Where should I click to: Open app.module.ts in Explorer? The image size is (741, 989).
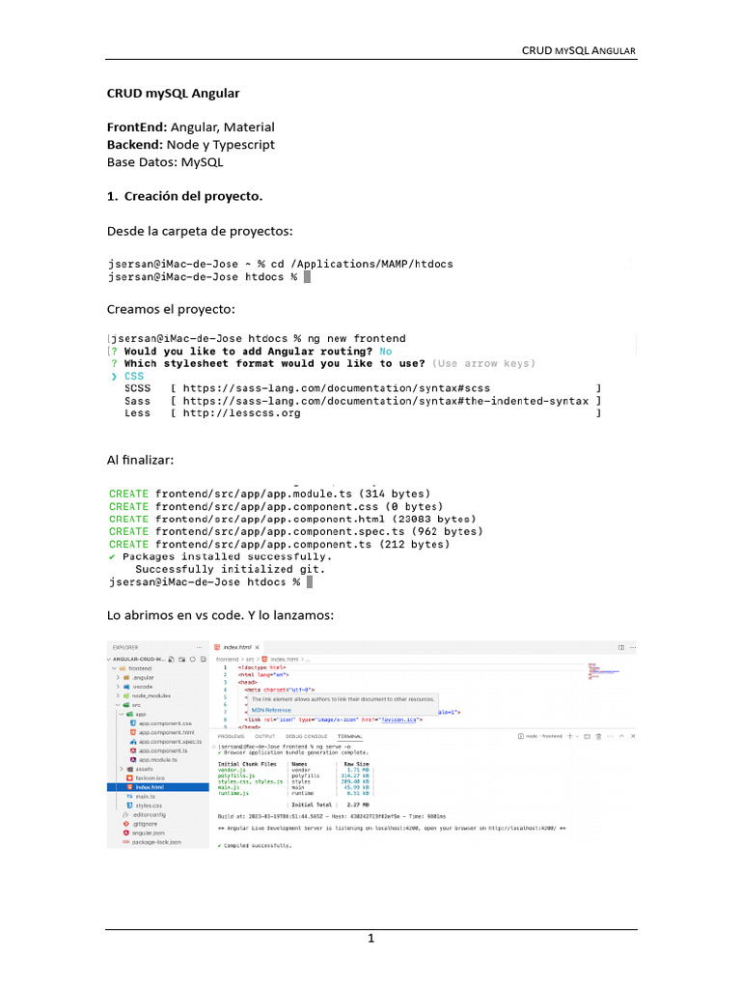click(x=153, y=760)
